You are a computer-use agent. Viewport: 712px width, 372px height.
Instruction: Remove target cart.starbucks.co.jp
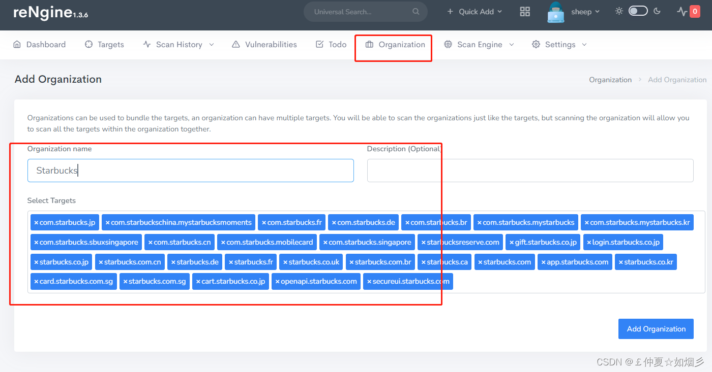point(198,281)
